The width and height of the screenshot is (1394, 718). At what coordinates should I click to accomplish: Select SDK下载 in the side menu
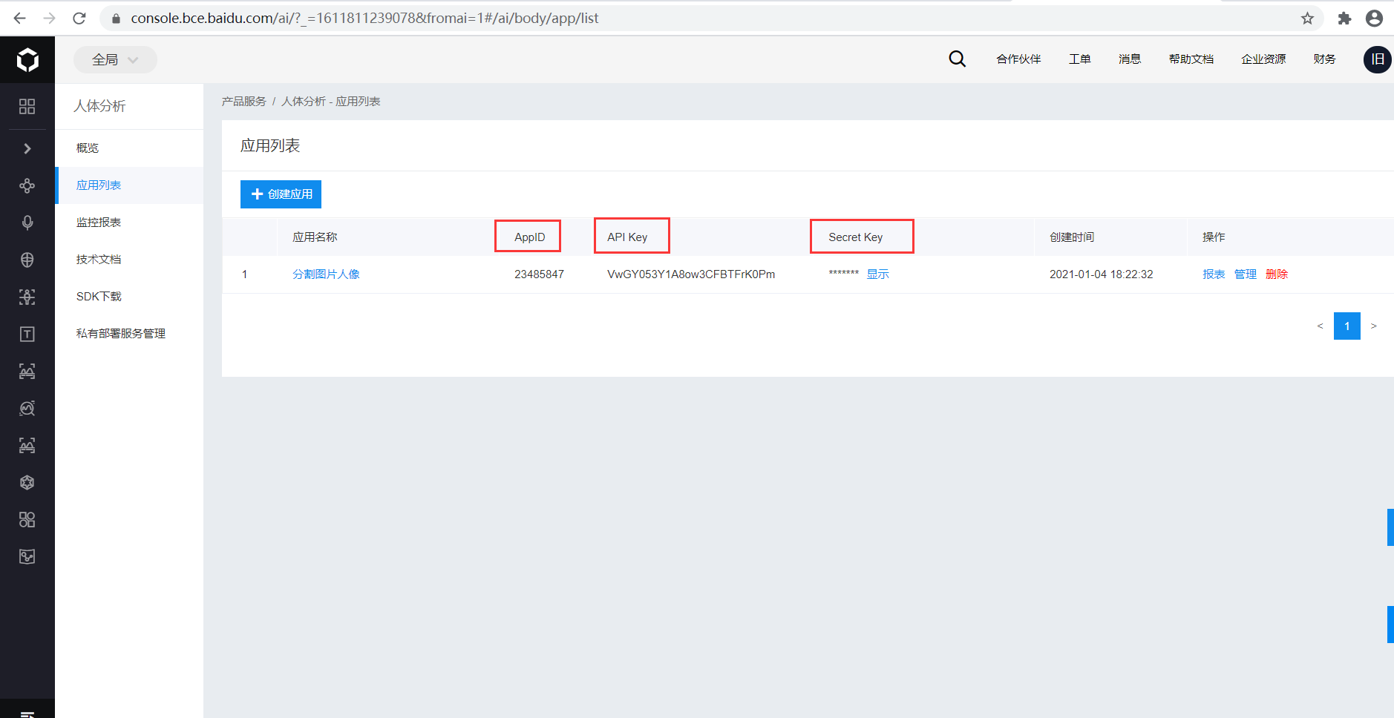coord(129,297)
